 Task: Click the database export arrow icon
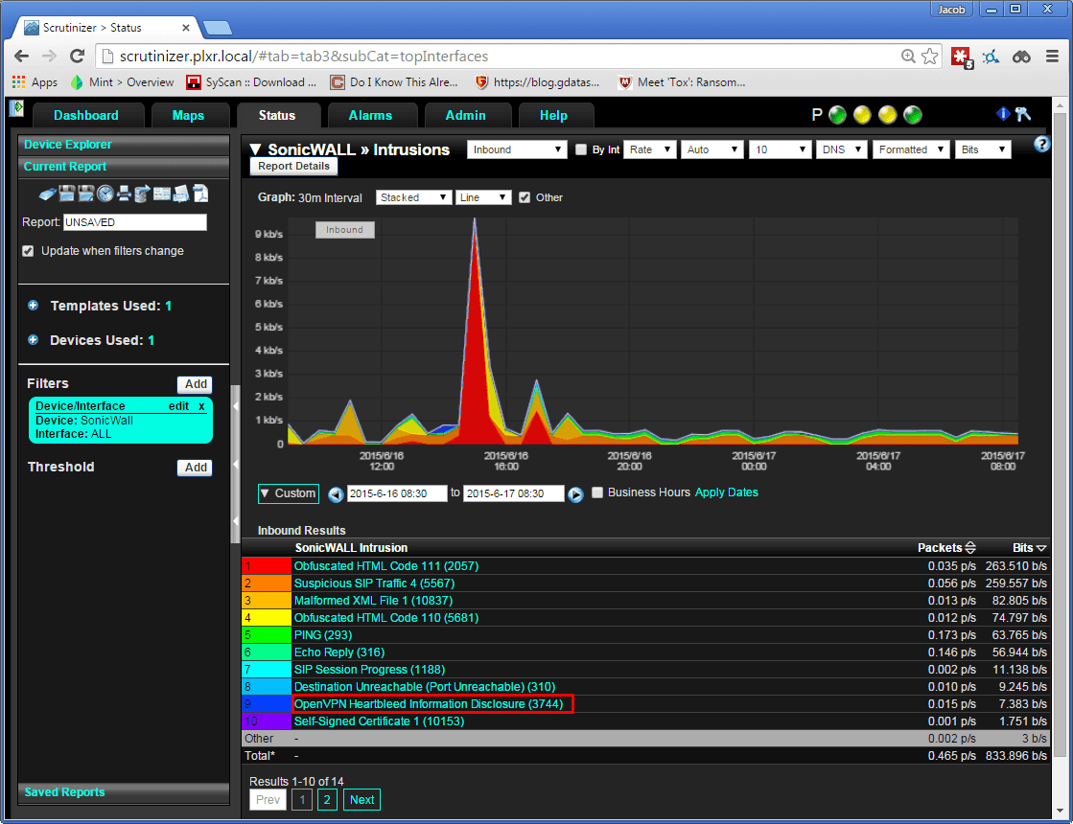142,194
